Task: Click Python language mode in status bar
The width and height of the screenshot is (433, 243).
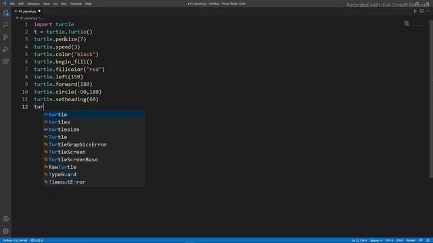Action: 411,240
